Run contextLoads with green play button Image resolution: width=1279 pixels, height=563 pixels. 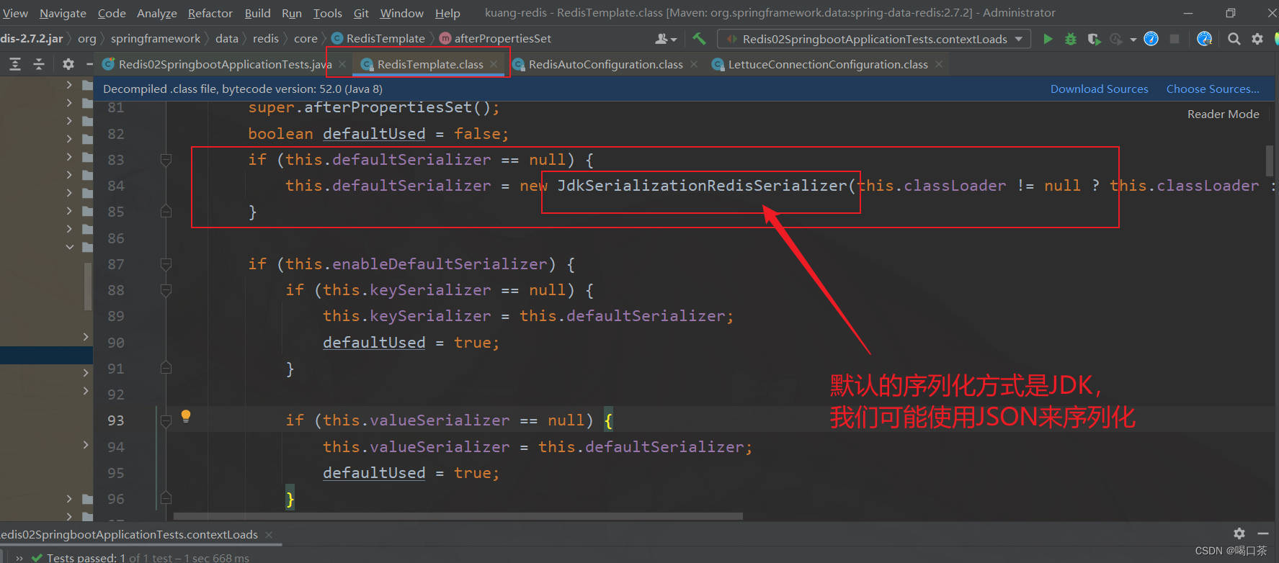1048,39
